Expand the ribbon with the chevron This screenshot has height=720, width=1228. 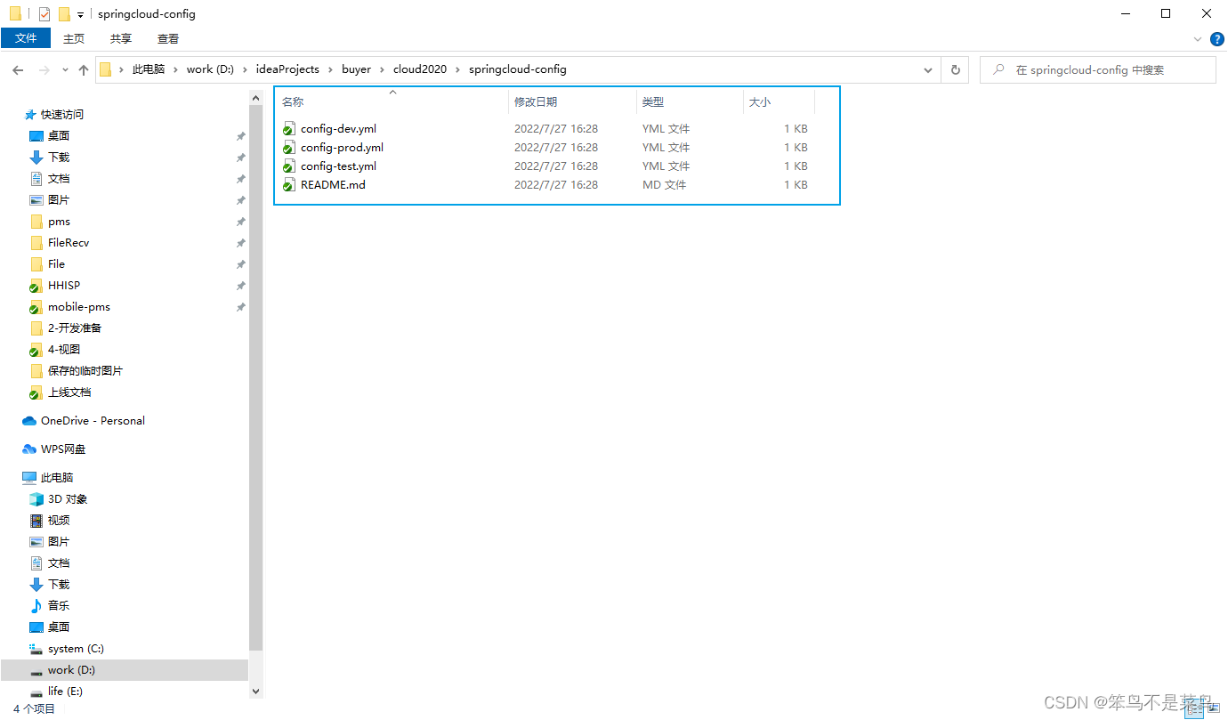[x=1198, y=39]
